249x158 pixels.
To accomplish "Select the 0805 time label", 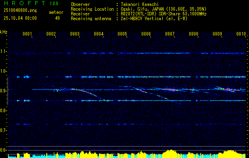I will pyautogui.click(x=122, y=34).
